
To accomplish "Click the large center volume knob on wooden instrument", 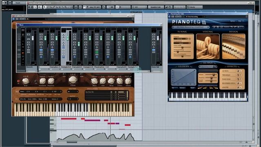I will coord(73,80).
